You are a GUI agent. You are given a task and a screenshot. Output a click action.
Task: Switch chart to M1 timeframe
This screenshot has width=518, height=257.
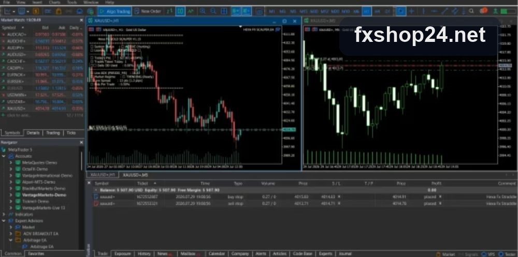272,11
